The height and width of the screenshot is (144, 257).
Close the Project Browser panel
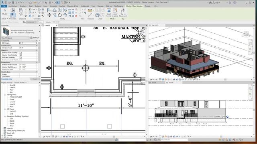(39, 83)
